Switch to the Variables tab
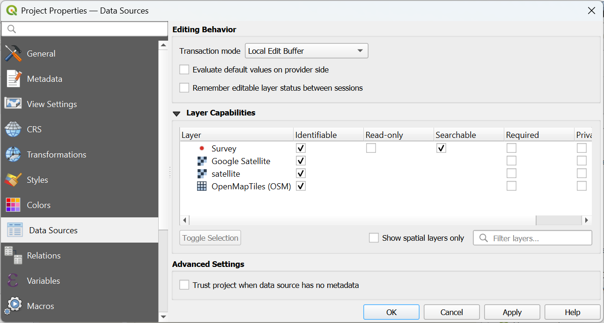The image size is (604, 323). point(43,281)
